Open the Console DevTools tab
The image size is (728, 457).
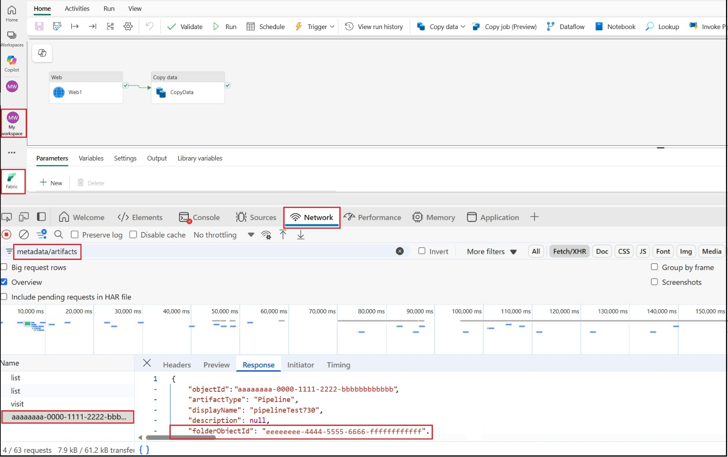199,217
